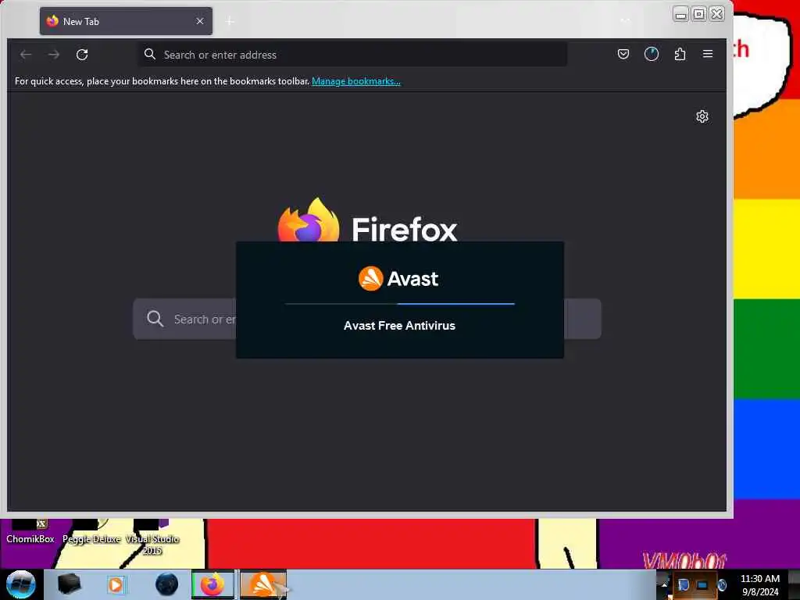Click the Avast logo in the splash window
The width and height of the screenshot is (800, 600).
pos(398,279)
